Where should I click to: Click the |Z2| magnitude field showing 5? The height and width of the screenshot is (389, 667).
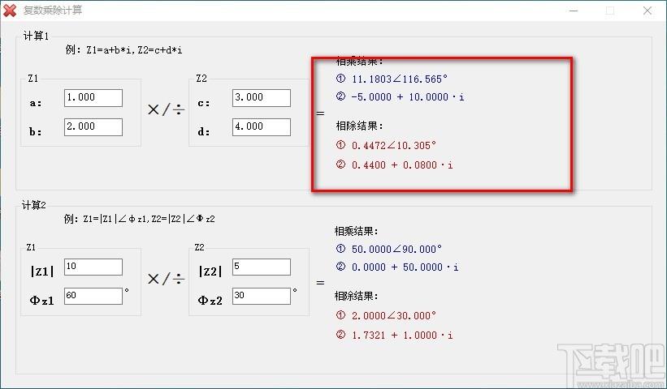262,267
